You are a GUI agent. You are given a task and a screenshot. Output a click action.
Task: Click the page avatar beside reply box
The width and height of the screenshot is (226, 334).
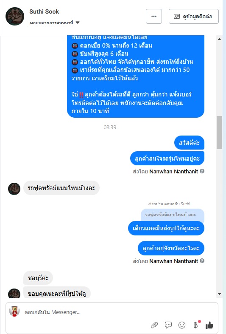click(14, 311)
